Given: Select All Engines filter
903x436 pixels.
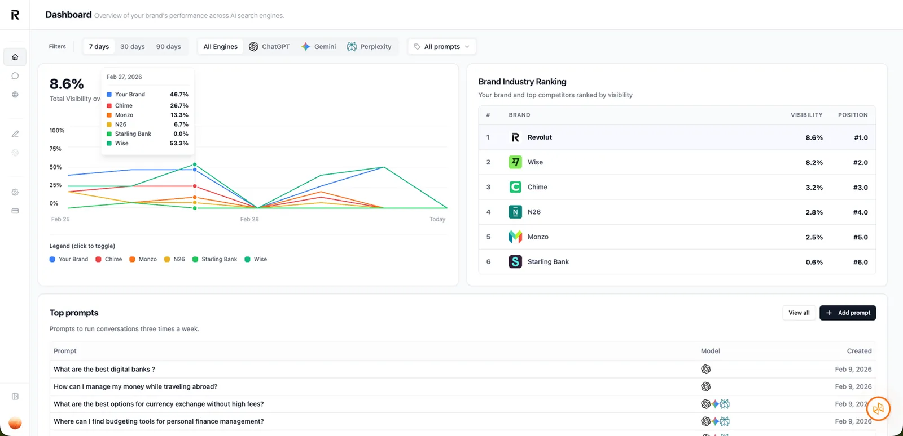Looking at the screenshot, I should pyautogui.click(x=221, y=47).
